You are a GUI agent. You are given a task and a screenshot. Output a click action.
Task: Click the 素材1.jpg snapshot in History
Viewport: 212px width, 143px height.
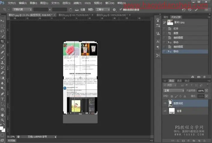185,22
